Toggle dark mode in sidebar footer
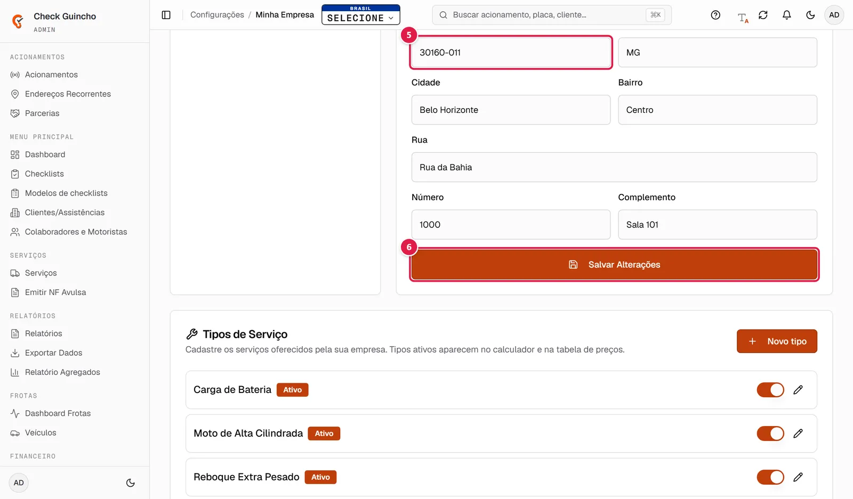Image resolution: width=853 pixels, height=499 pixels. pyautogui.click(x=130, y=483)
